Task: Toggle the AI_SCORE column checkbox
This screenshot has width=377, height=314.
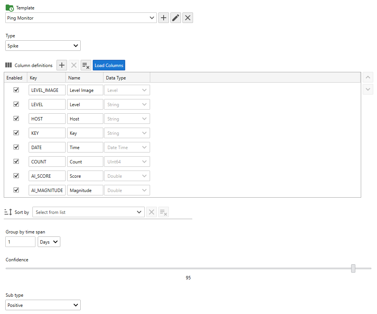Action: pos(16,176)
